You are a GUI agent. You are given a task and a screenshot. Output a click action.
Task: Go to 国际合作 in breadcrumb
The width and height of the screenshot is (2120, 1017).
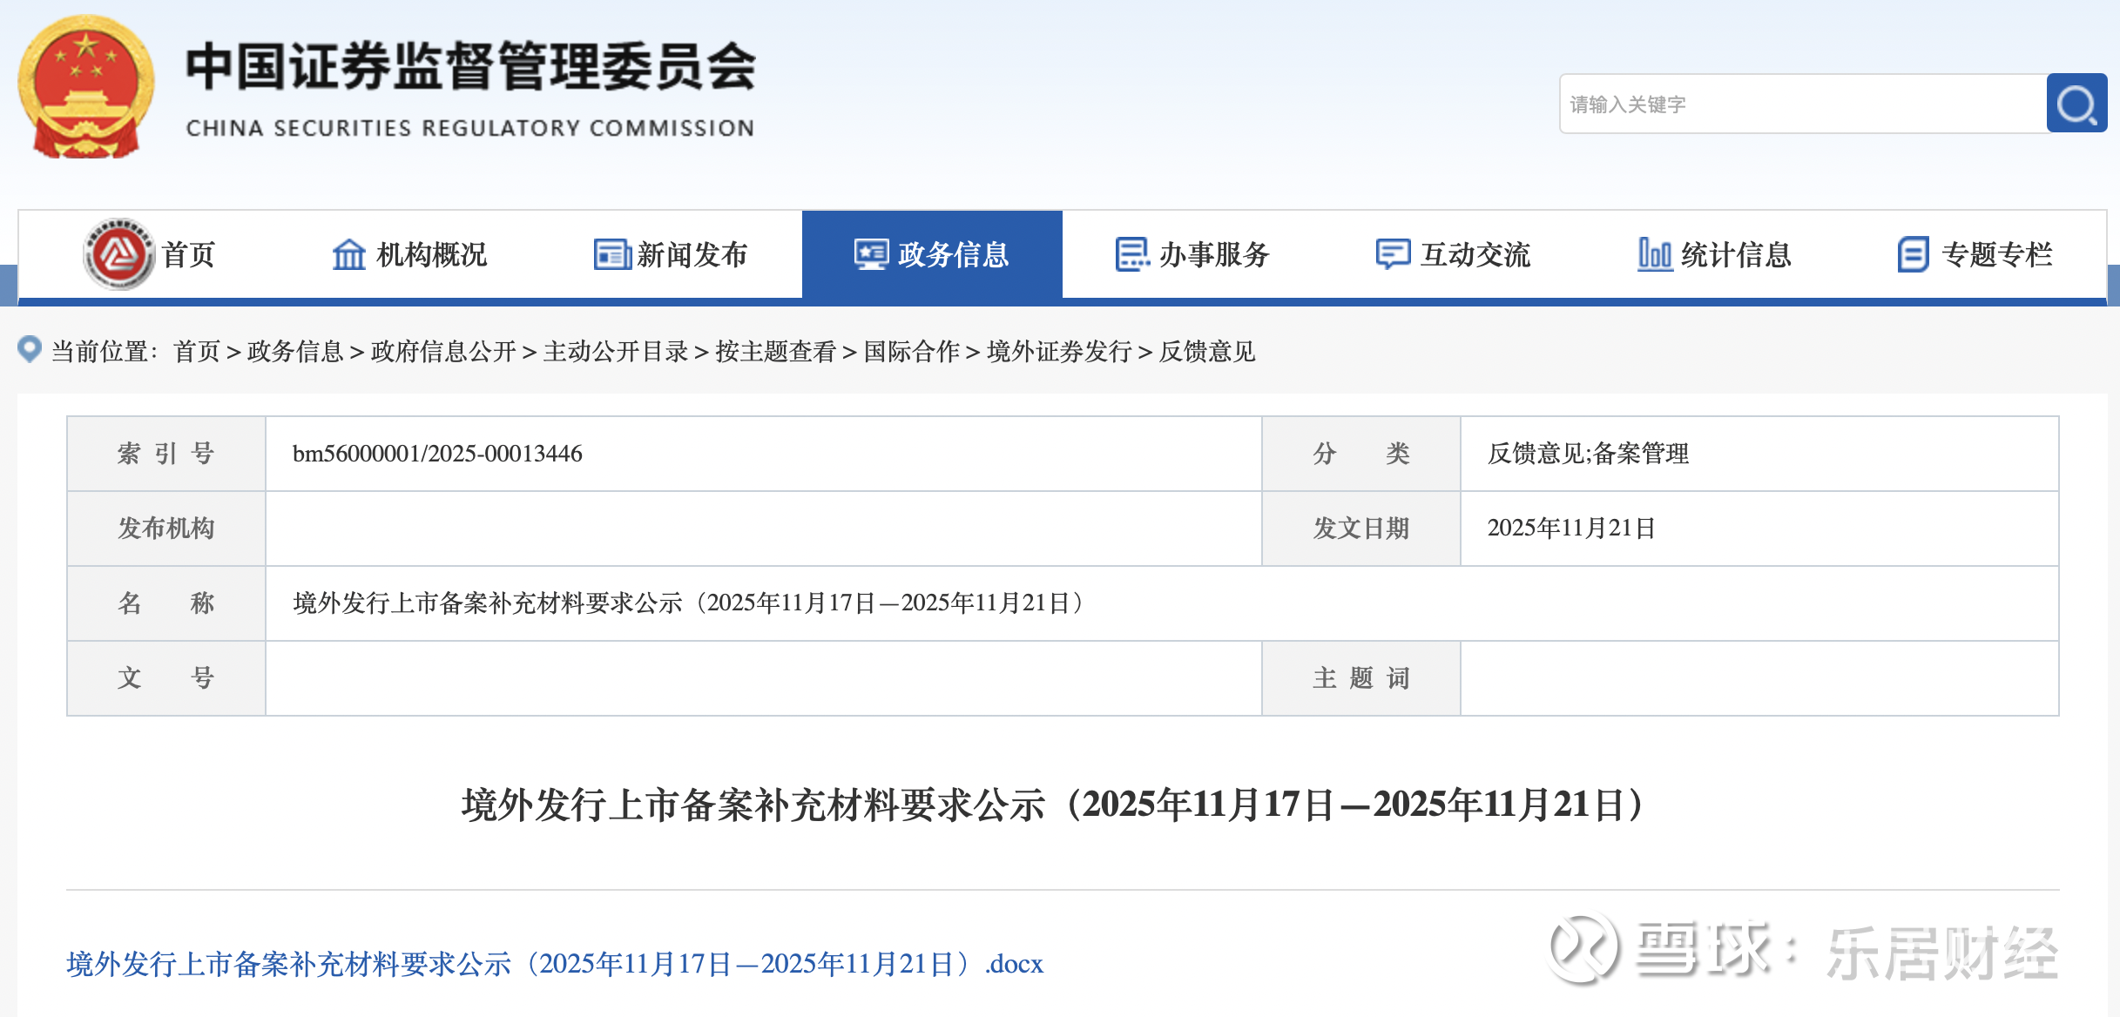[x=911, y=351]
